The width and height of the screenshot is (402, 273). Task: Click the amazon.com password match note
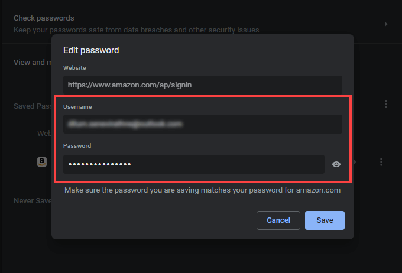click(203, 190)
